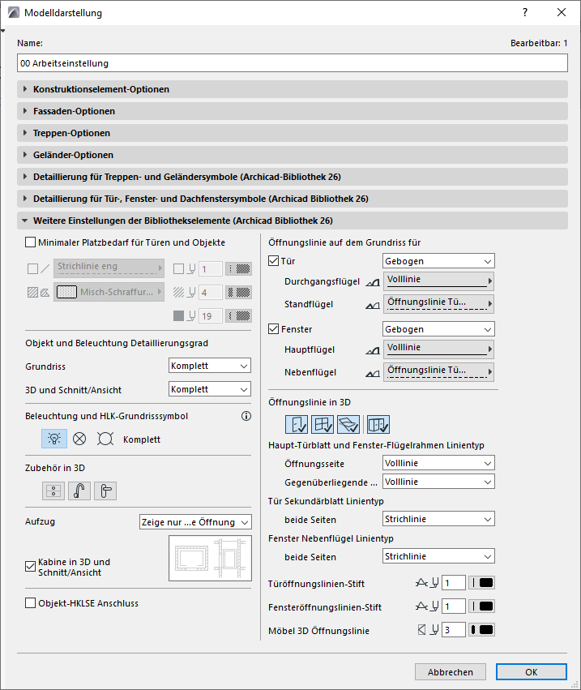Click Fensteröffnungslinien-Stift pen number field
This screenshot has height=690, width=581.
tap(454, 606)
